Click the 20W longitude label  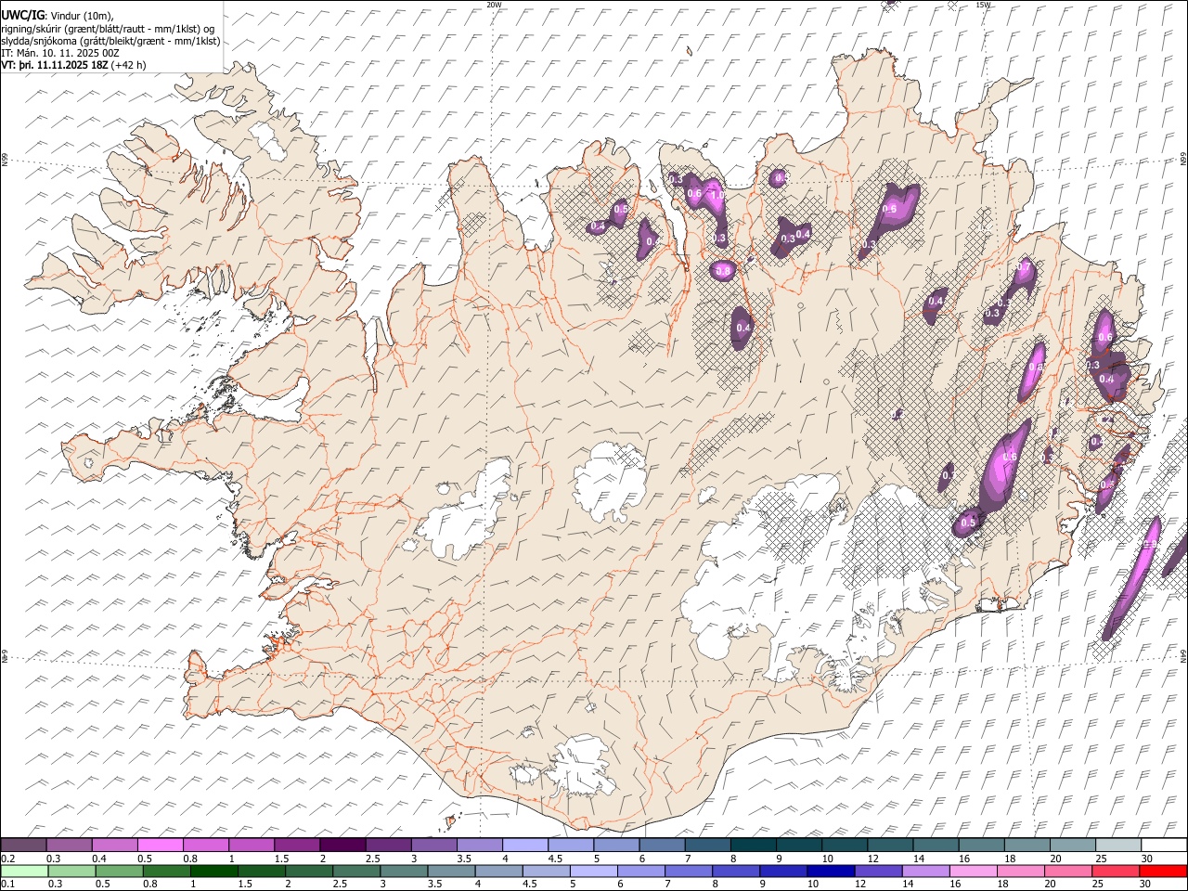[494, 5]
